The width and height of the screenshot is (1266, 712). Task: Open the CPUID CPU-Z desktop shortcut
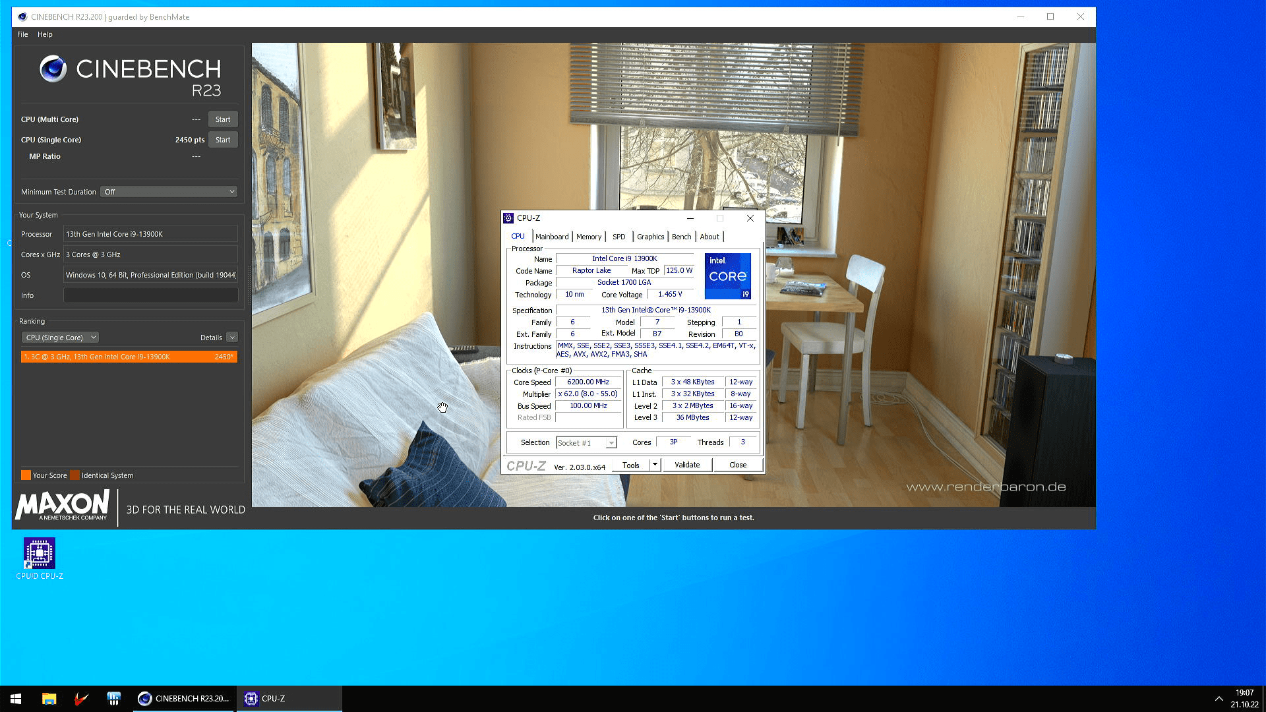point(40,558)
